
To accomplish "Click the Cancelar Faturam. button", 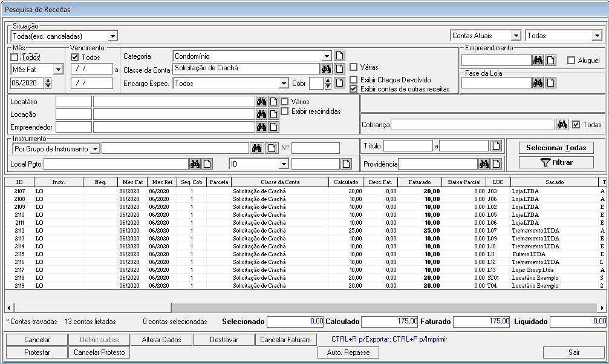I will [x=286, y=340].
